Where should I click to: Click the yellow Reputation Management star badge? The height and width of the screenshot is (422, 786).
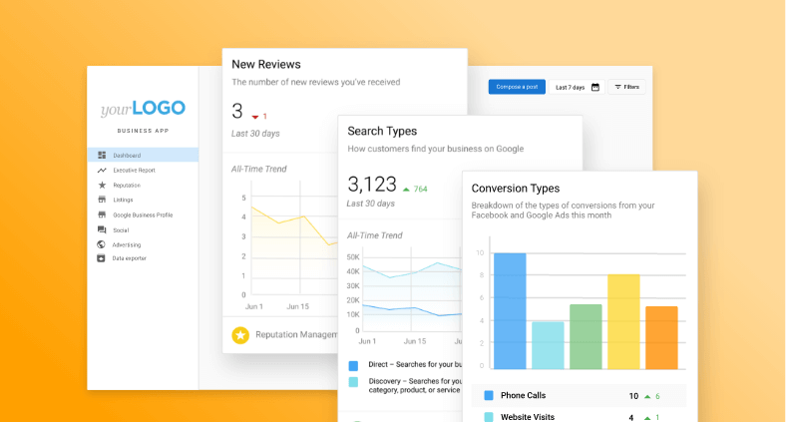[239, 335]
